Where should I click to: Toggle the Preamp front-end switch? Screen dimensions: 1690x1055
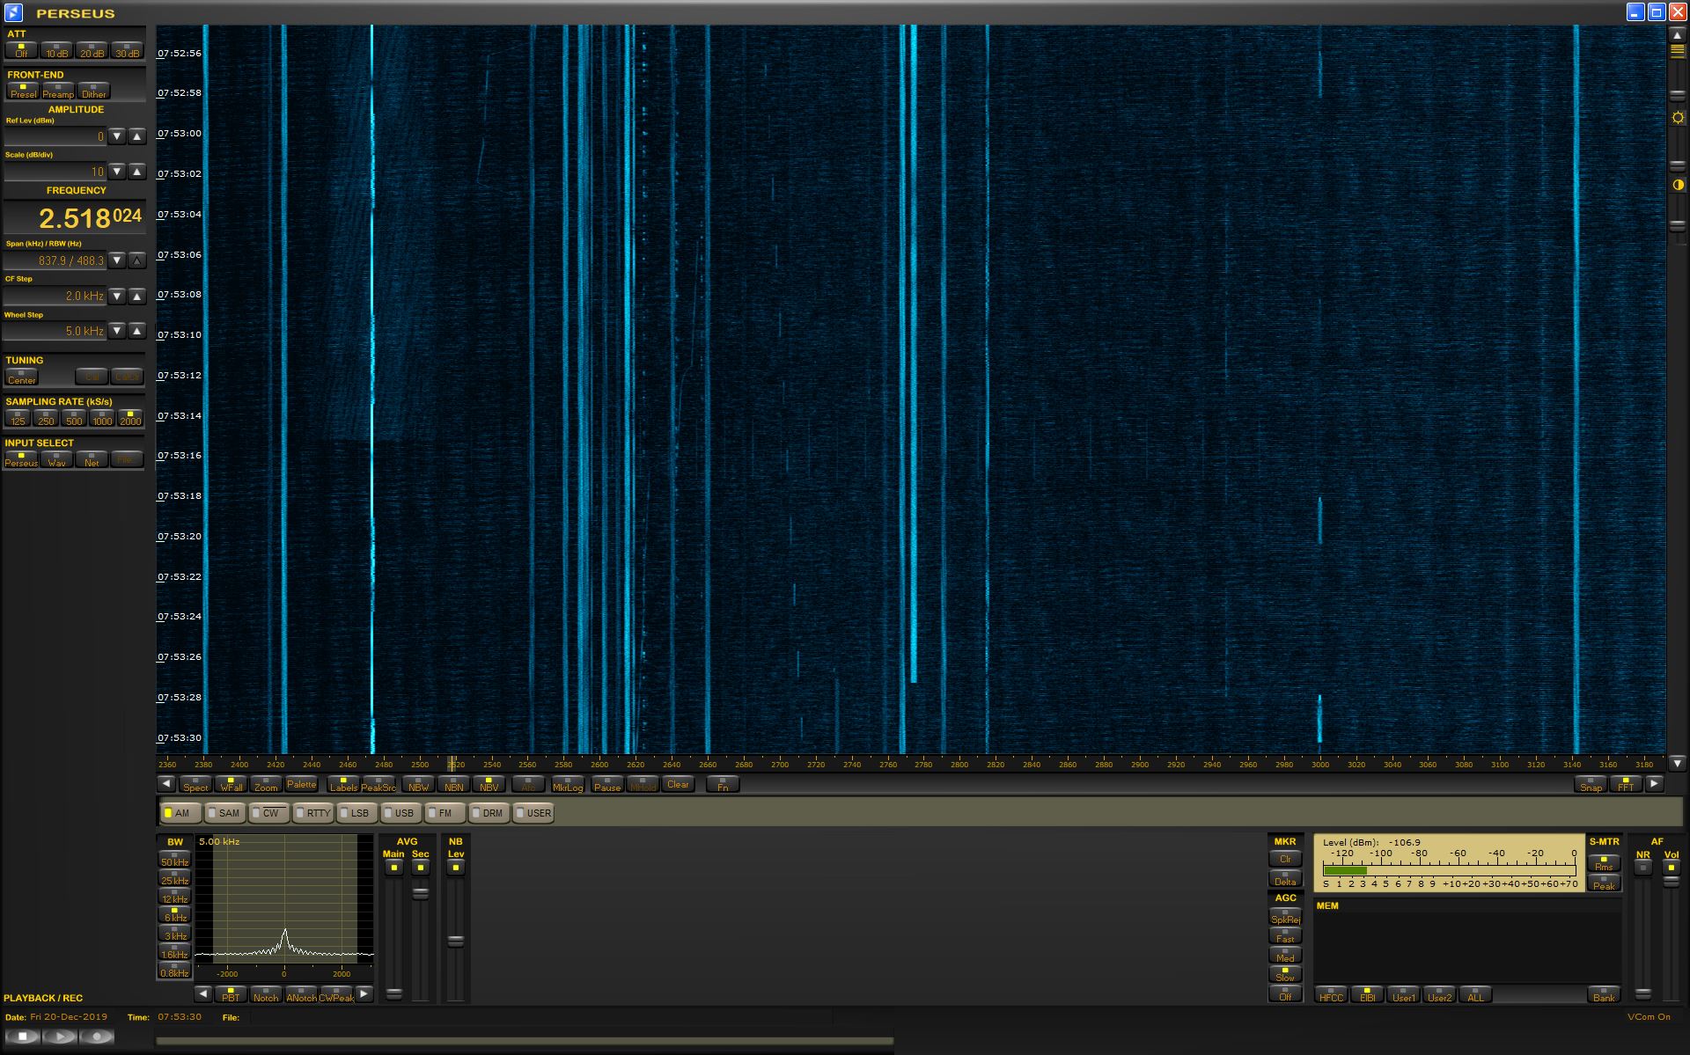[x=58, y=91]
